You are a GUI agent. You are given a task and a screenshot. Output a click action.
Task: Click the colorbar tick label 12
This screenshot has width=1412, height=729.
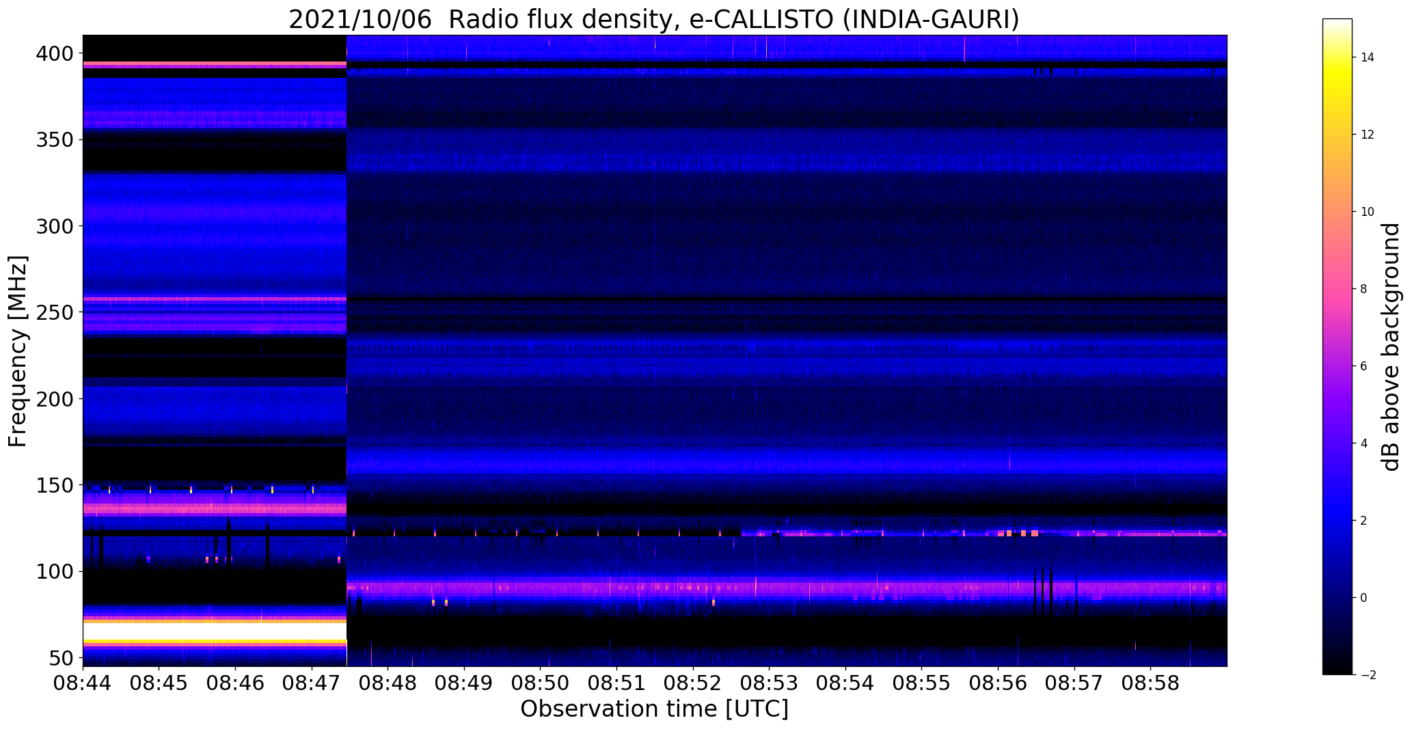point(1367,135)
